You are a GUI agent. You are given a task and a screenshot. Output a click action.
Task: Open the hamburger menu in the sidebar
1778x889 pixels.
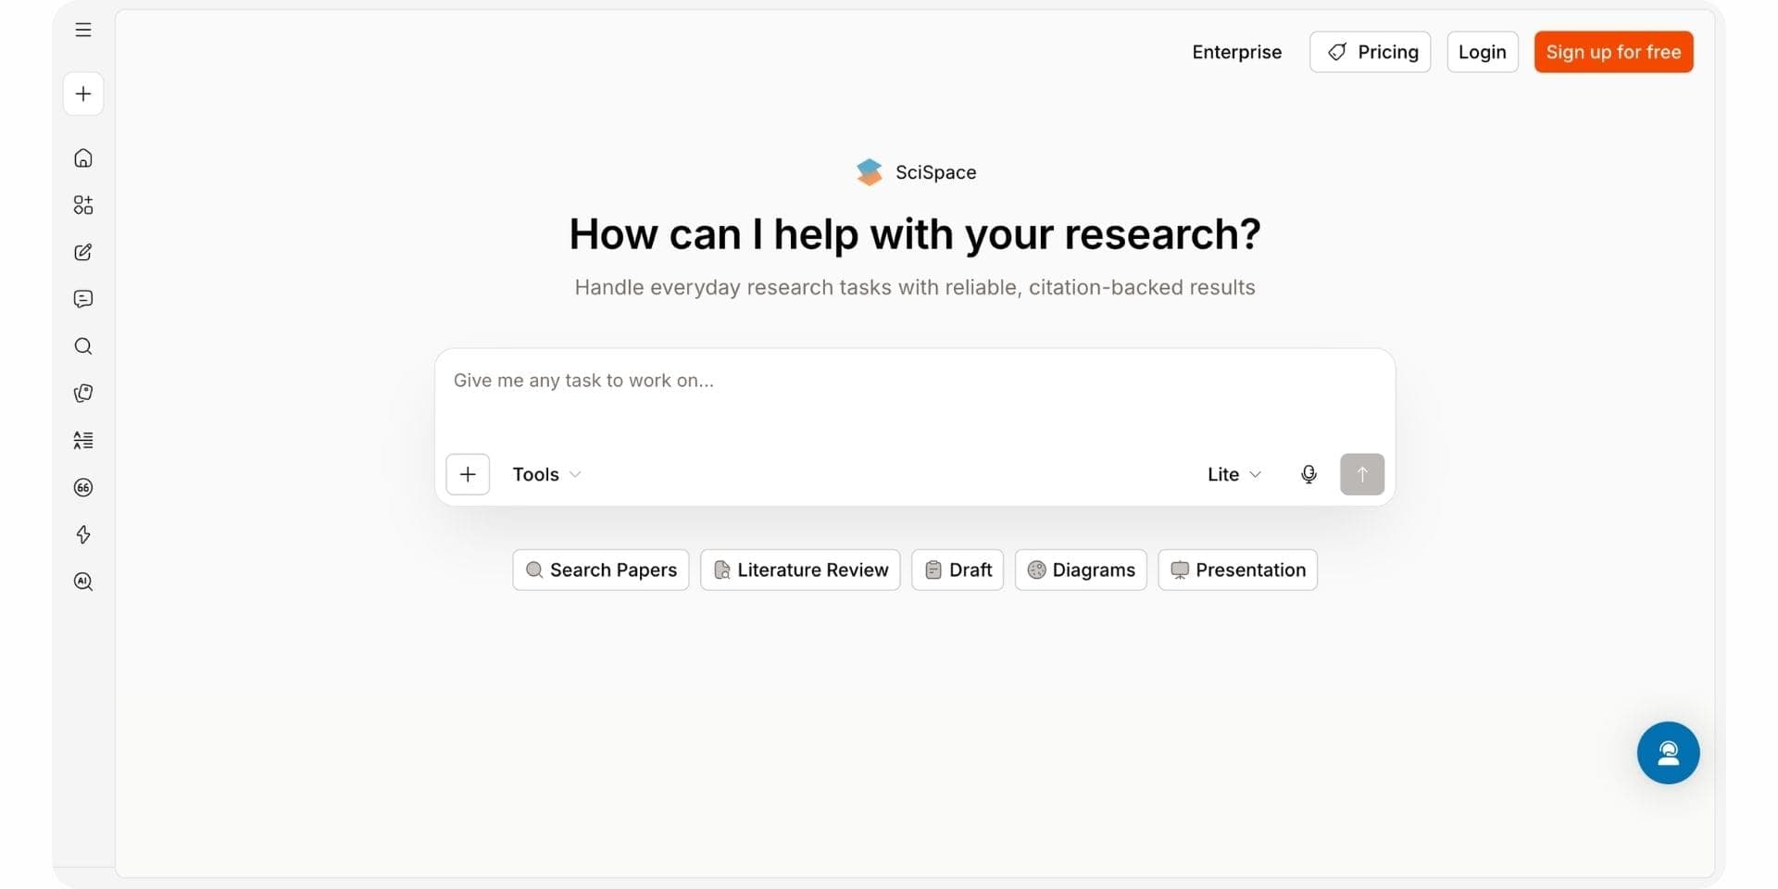coord(83,30)
